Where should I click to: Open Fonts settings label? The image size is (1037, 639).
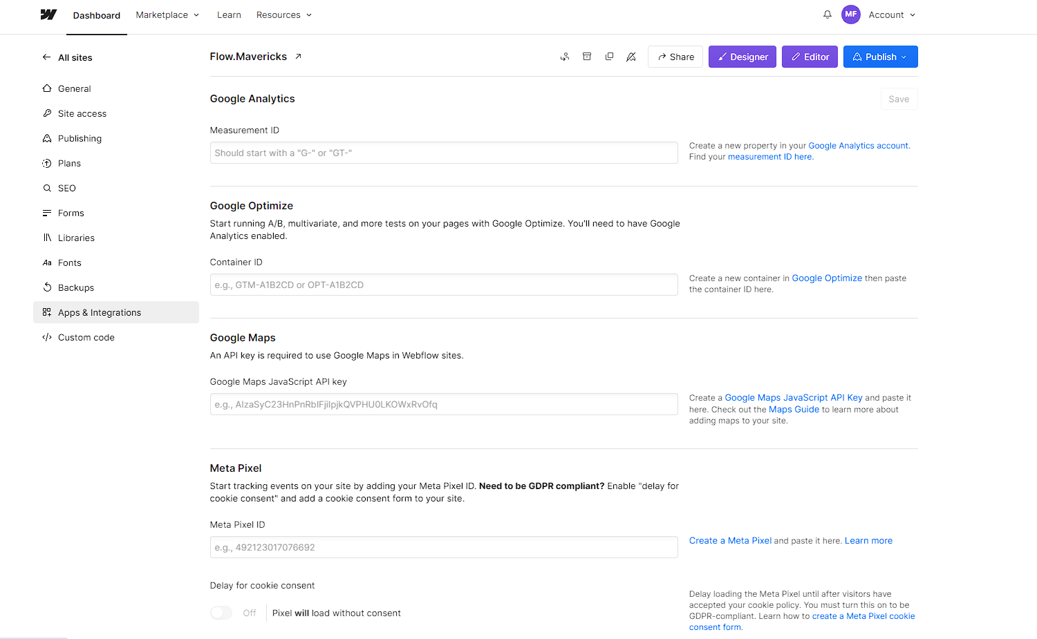coord(70,263)
